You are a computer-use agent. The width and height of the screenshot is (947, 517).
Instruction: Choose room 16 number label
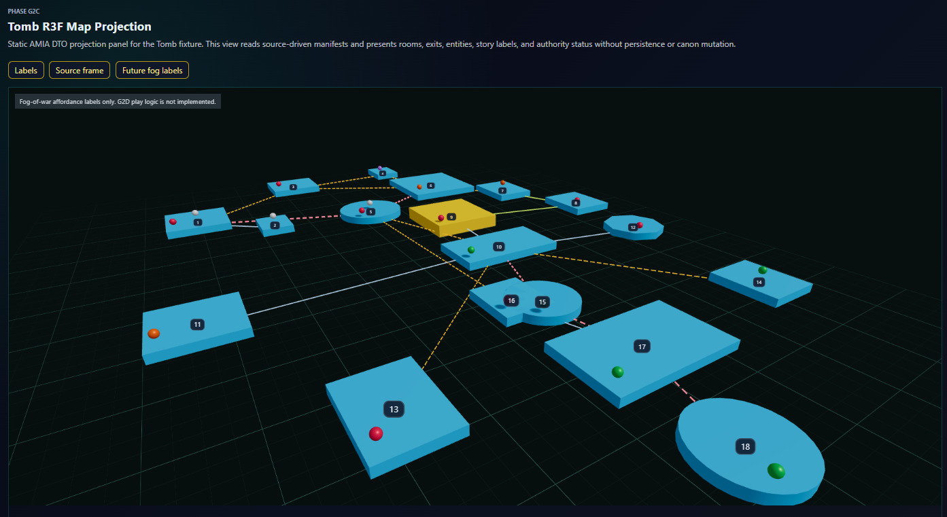[x=511, y=300]
